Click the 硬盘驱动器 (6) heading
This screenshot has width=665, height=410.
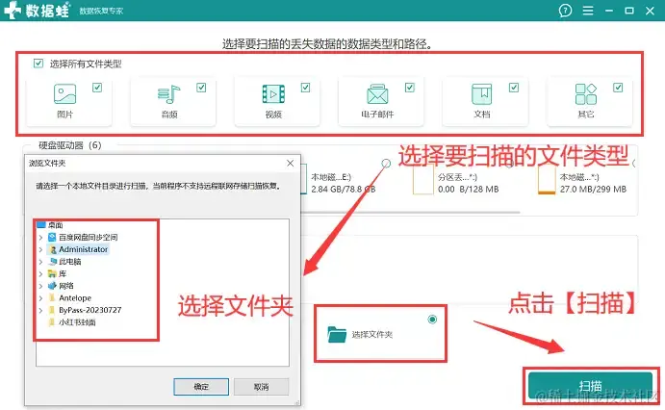tap(70, 145)
